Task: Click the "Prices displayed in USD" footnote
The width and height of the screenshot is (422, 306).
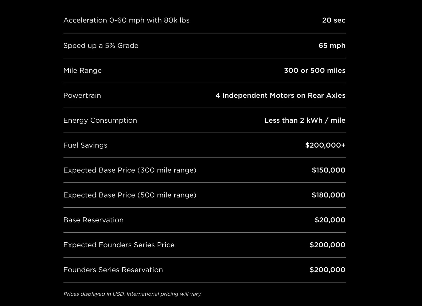Action: point(132,294)
